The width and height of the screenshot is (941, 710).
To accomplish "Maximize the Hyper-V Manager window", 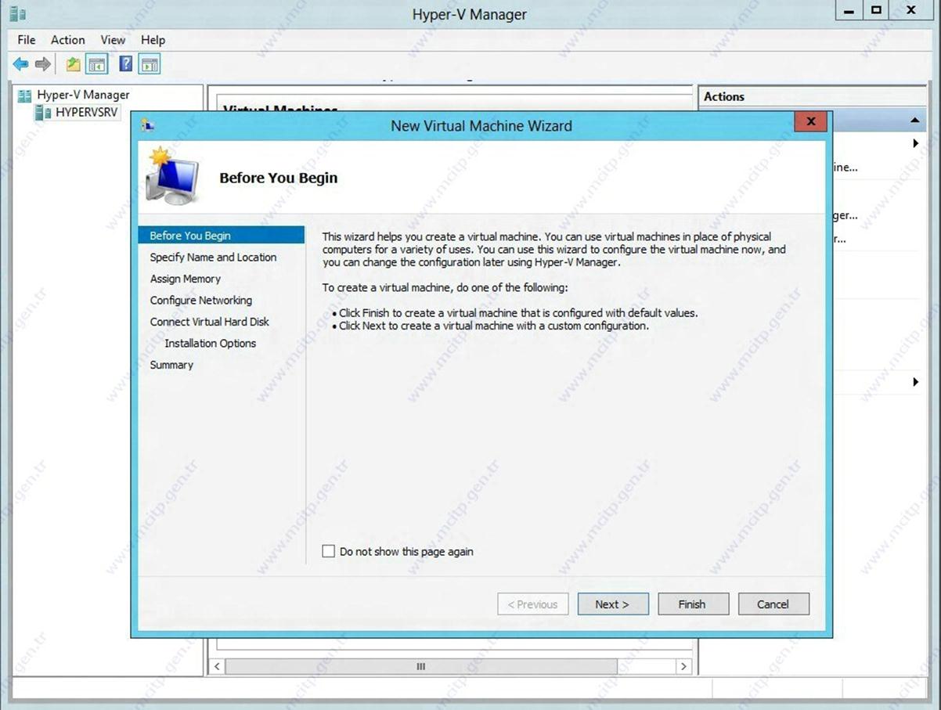I will (x=876, y=11).
